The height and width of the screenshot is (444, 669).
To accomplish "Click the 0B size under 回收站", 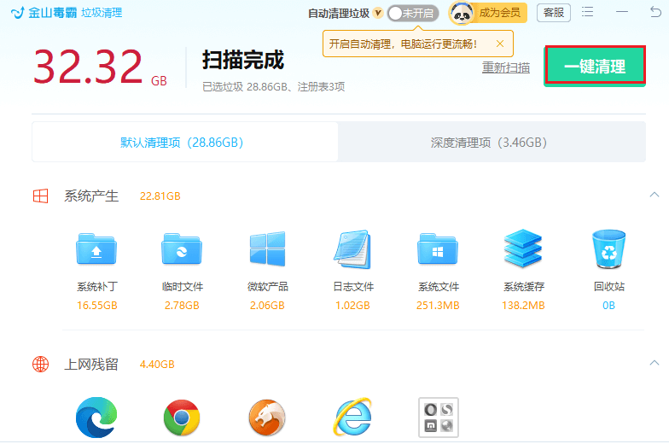I will click(x=609, y=306).
